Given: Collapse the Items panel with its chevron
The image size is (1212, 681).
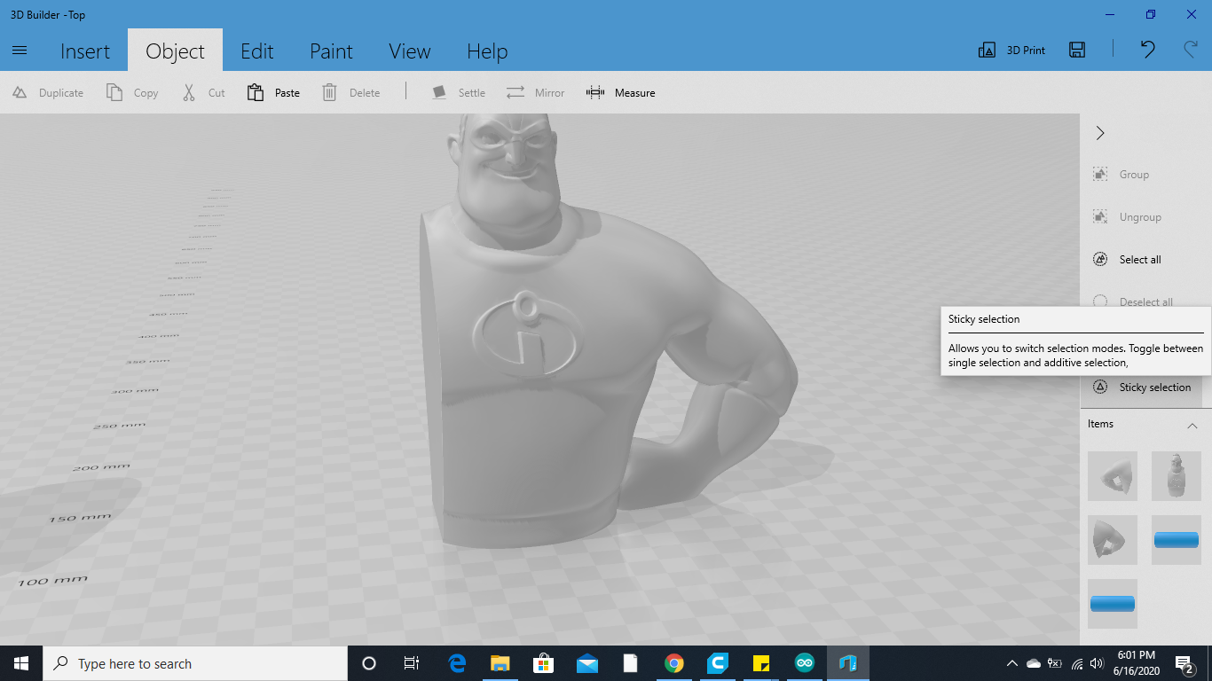Looking at the screenshot, I should [1192, 426].
